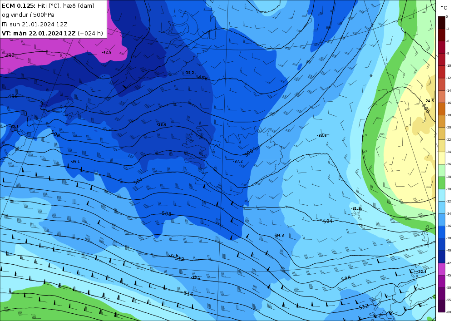This screenshot has width=454, height=321.
Task: Click the -42.8 temperature value on map
Action: click(x=107, y=52)
